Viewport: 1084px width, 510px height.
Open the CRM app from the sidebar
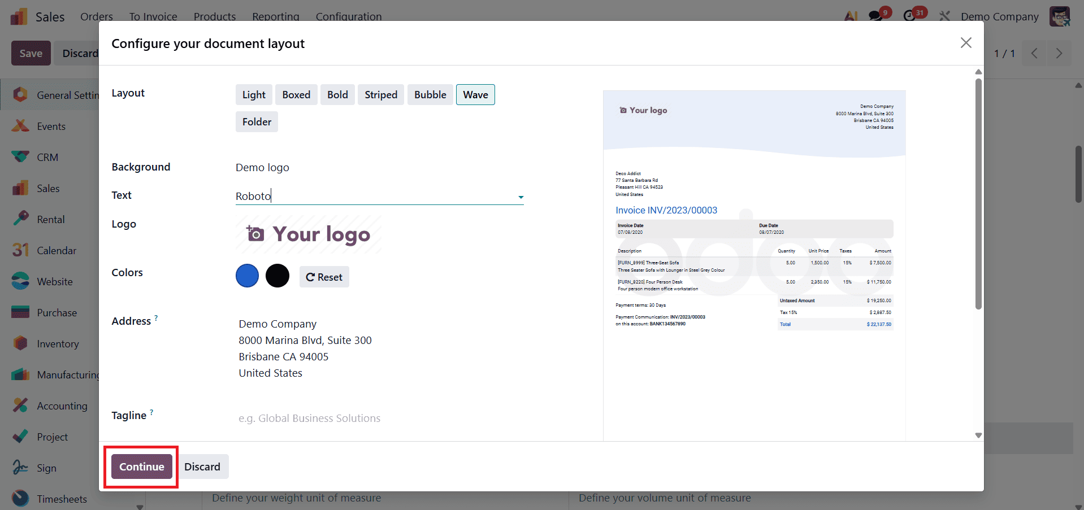47,156
